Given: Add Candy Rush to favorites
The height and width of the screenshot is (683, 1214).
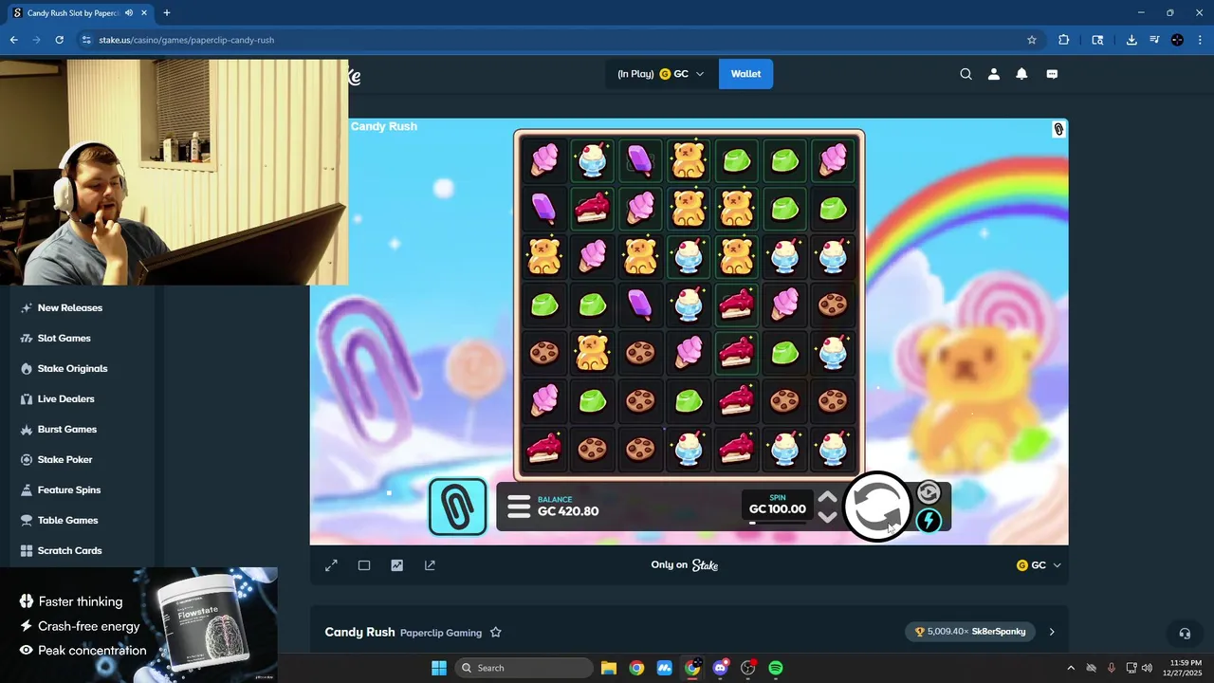Looking at the screenshot, I should (x=495, y=633).
